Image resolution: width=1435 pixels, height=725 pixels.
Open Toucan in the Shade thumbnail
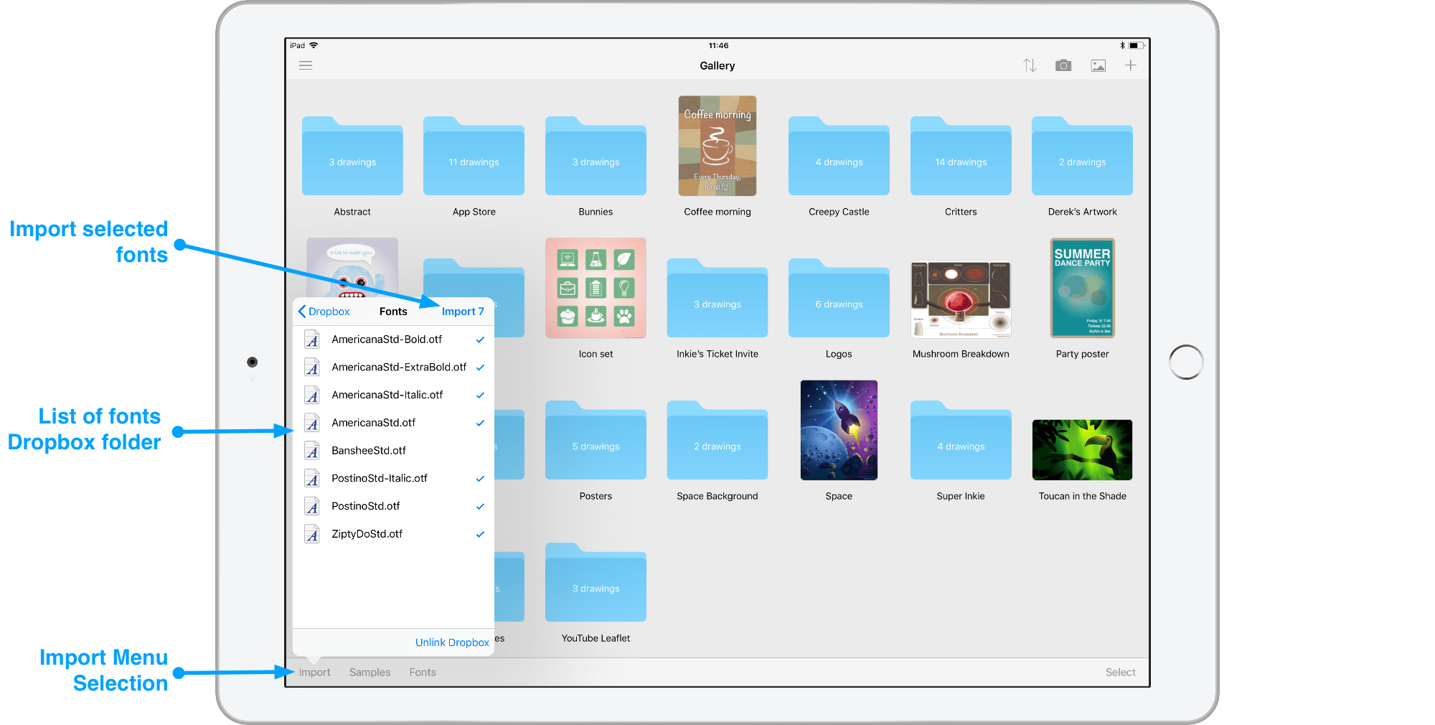tap(1082, 450)
